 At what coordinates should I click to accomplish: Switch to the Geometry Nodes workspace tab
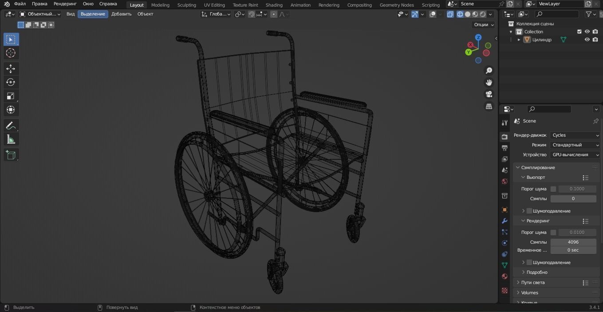click(x=397, y=5)
